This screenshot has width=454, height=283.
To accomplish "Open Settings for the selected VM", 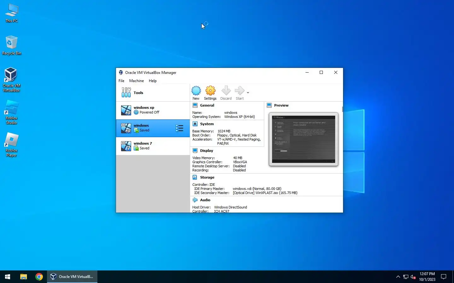I will (x=210, y=93).
